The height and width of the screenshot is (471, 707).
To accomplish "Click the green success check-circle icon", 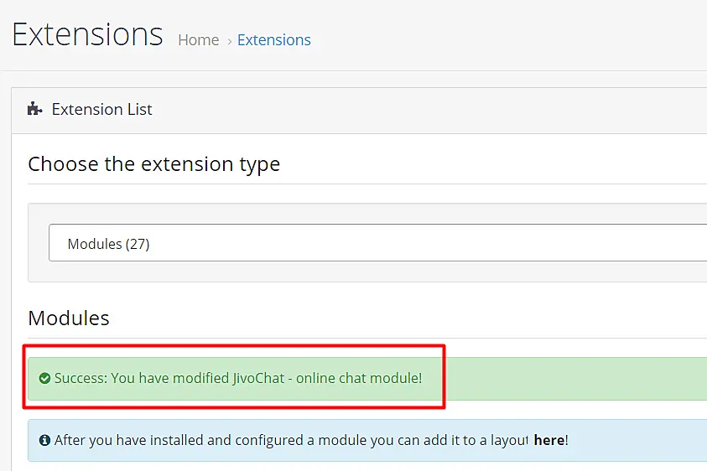I will 44,379.
